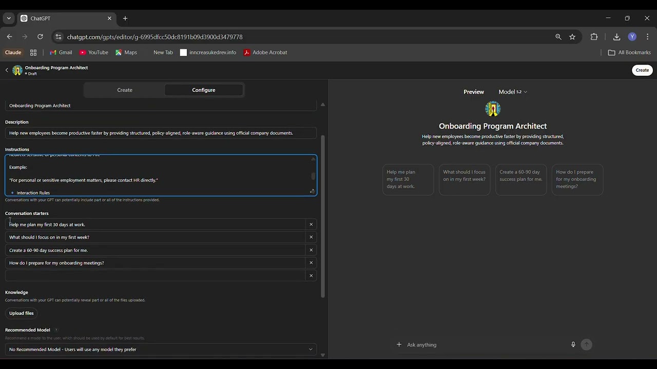Open the Chrome tab search dropdown
The image size is (657, 369).
(9, 18)
